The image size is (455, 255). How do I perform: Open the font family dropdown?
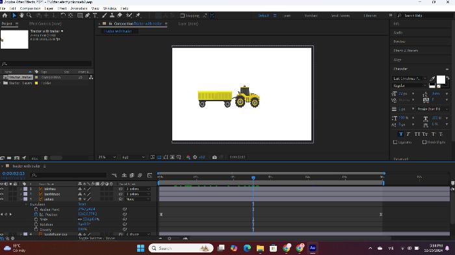(409, 79)
